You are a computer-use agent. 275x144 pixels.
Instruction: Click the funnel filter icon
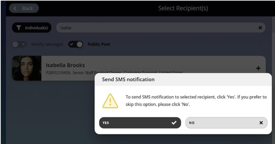(x=19, y=28)
